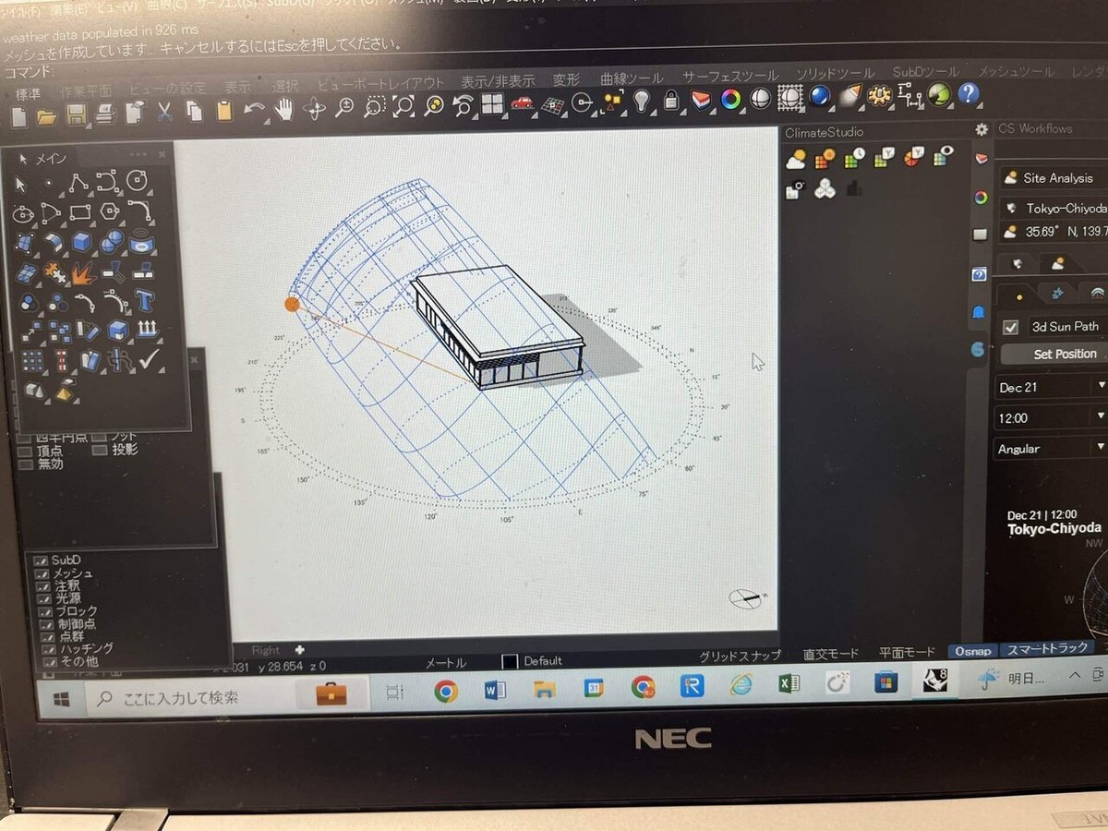
Task: Click the blue sphere render icon
Action: click(x=819, y=95)
